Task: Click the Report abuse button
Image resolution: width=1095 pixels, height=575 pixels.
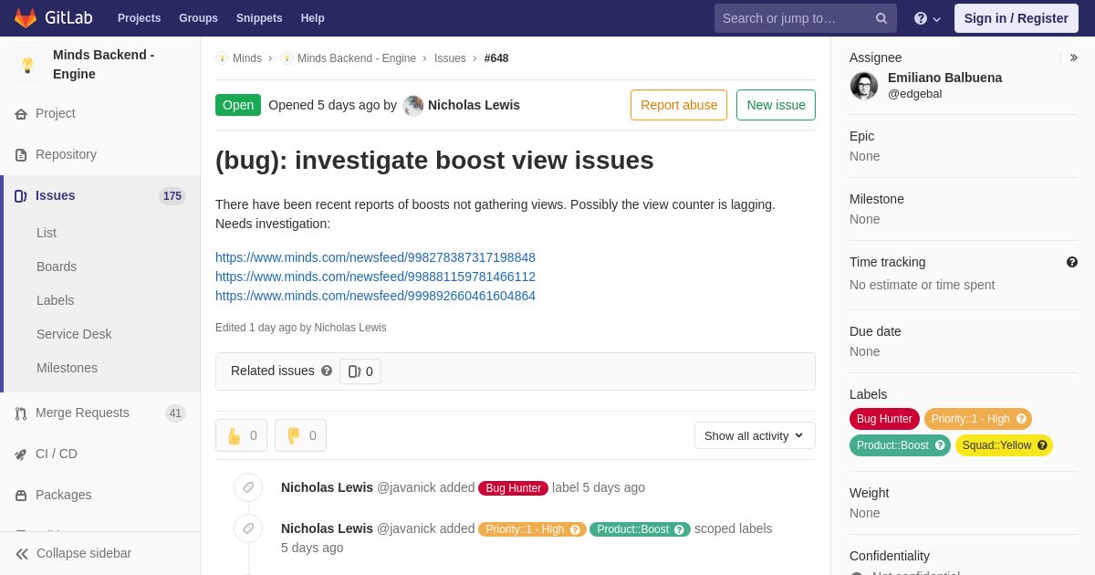Action: tap(679, 105)
